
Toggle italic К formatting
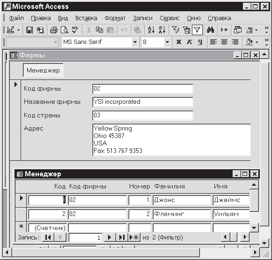point(190,42)
